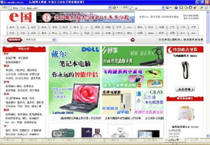Click the green Go icon beside address bar
Image resolution: width=210 pixels, height=145 pixels.
tap(114, 8)
